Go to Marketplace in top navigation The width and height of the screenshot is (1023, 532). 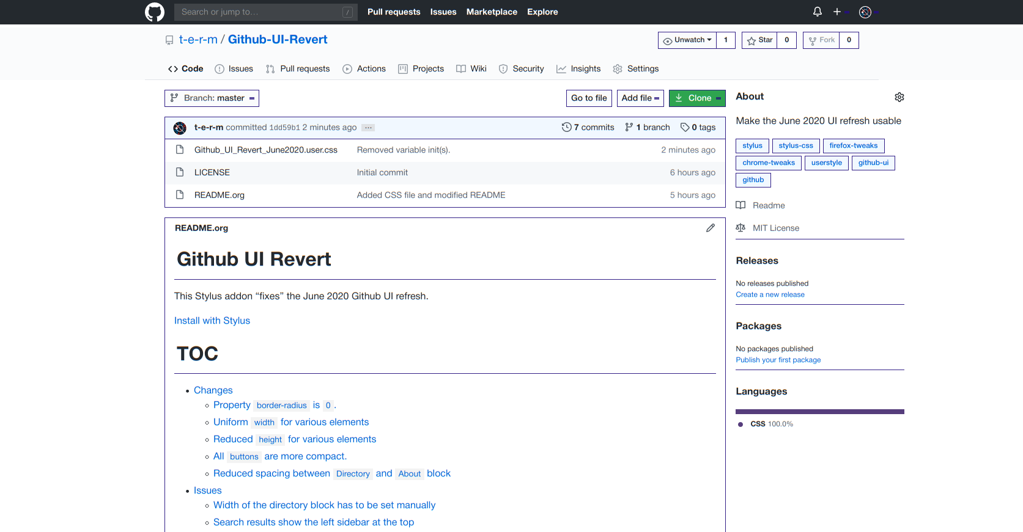[x=492, y=12]
